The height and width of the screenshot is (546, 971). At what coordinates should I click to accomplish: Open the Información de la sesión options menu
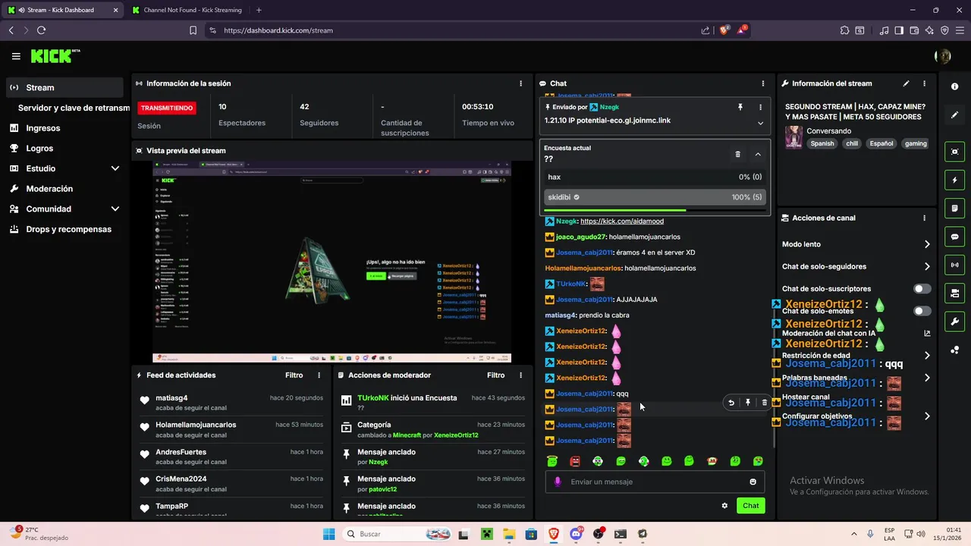520,83
